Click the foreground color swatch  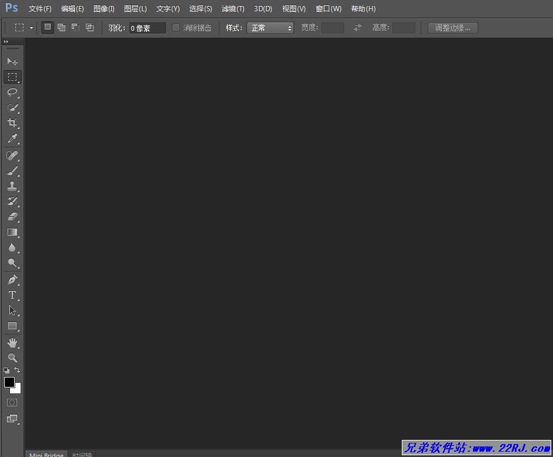pyautogui.click(x=9, y=382)
